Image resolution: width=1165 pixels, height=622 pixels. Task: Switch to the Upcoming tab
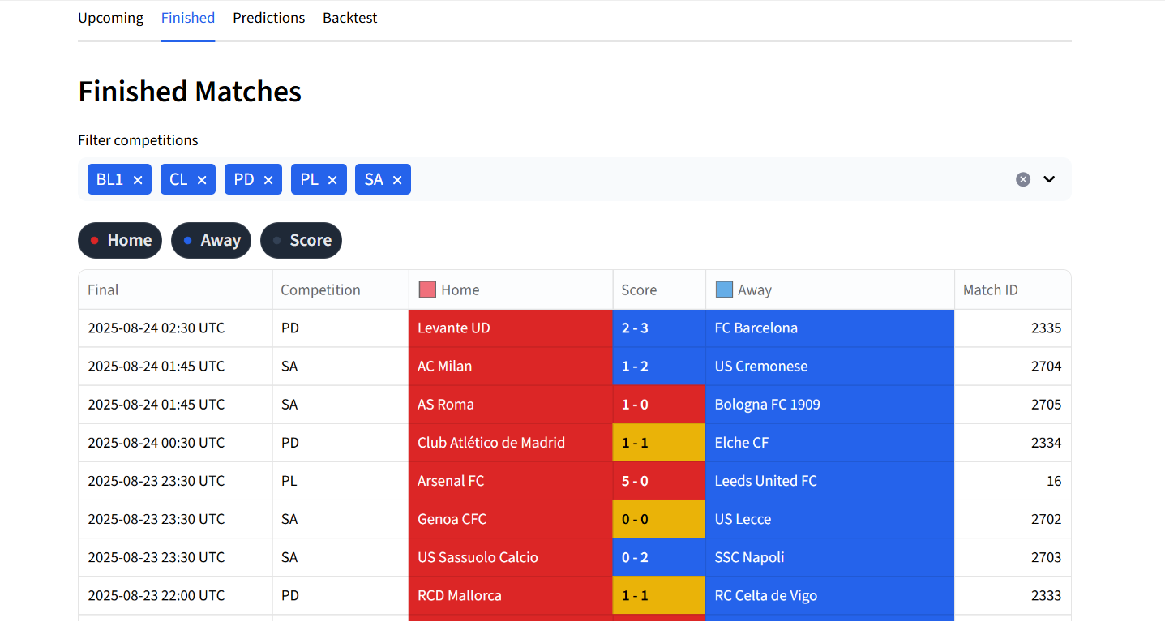coord(110,18)
